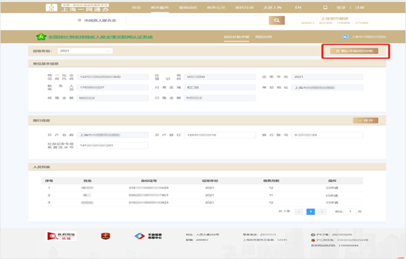Go to previous page arrow in pagination
The height and width of the screenshot is (259, 406).
[299, 212]
